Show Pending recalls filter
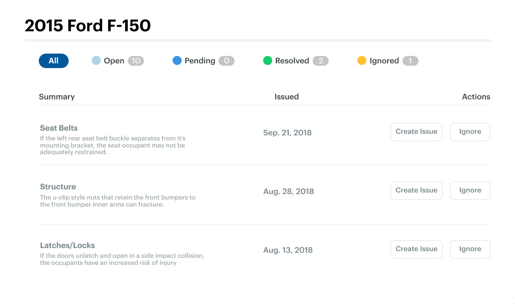This screenshot has width=515, height=304. tap(200, 61)
